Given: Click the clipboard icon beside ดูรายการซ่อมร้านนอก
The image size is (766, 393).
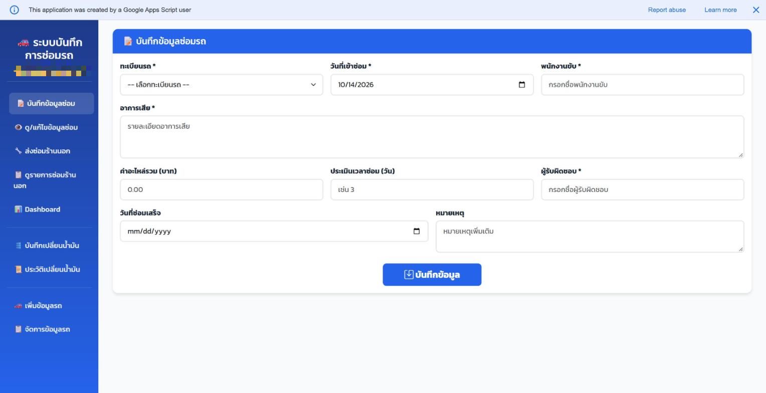Looking at the screenshot, I should pos(18,175).
